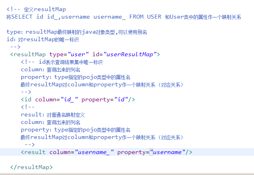Click the "user" type attribute value
This screenshot has height=175, width=254.
[78, 54]
